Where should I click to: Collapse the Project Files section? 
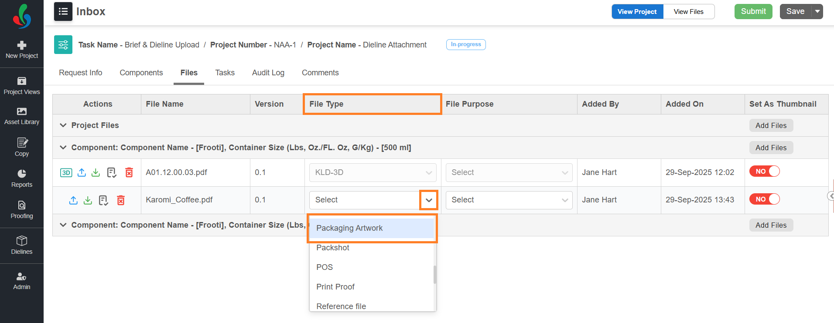63,125
